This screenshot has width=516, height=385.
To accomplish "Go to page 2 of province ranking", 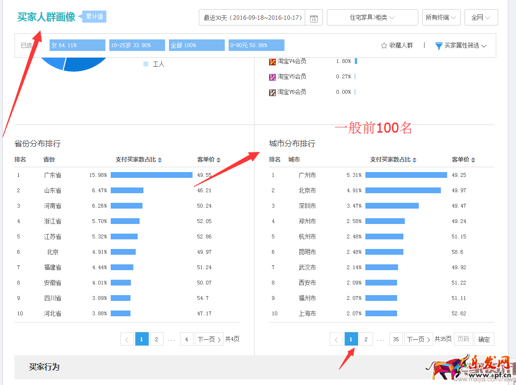I will (x=156, y=339).
